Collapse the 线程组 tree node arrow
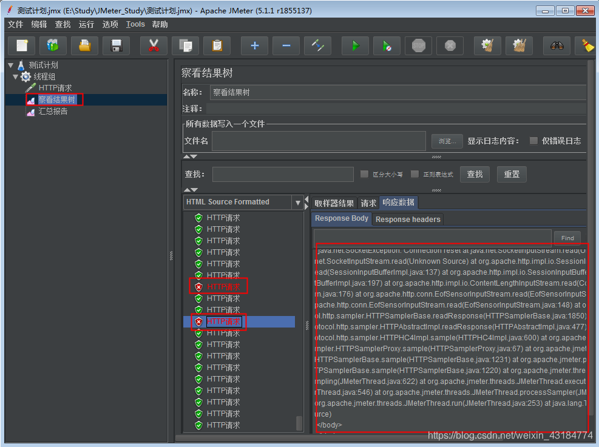This screenshot has height=447, width=599. click(15, 77)
